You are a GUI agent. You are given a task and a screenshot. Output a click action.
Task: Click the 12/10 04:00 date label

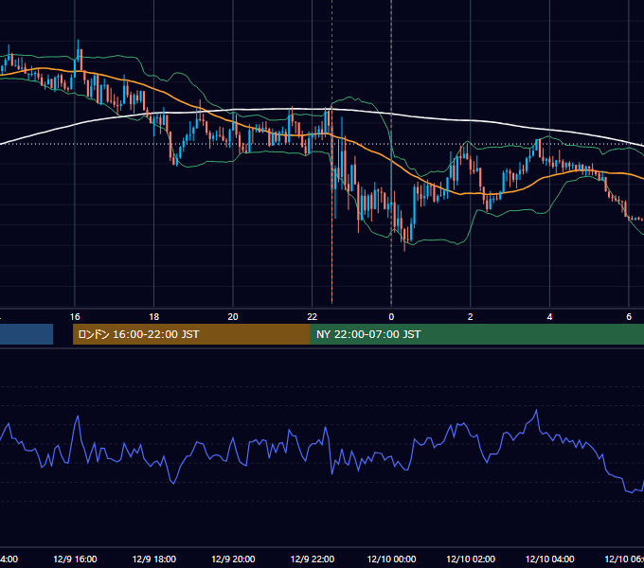coord(550,559)
